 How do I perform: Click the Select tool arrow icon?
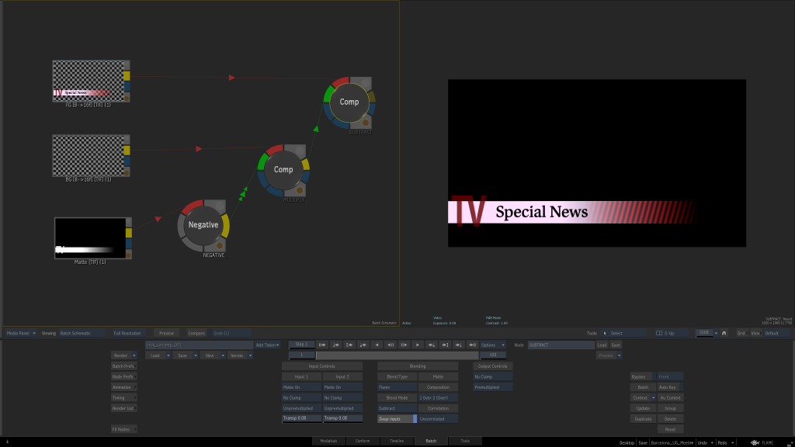[605, 333]
